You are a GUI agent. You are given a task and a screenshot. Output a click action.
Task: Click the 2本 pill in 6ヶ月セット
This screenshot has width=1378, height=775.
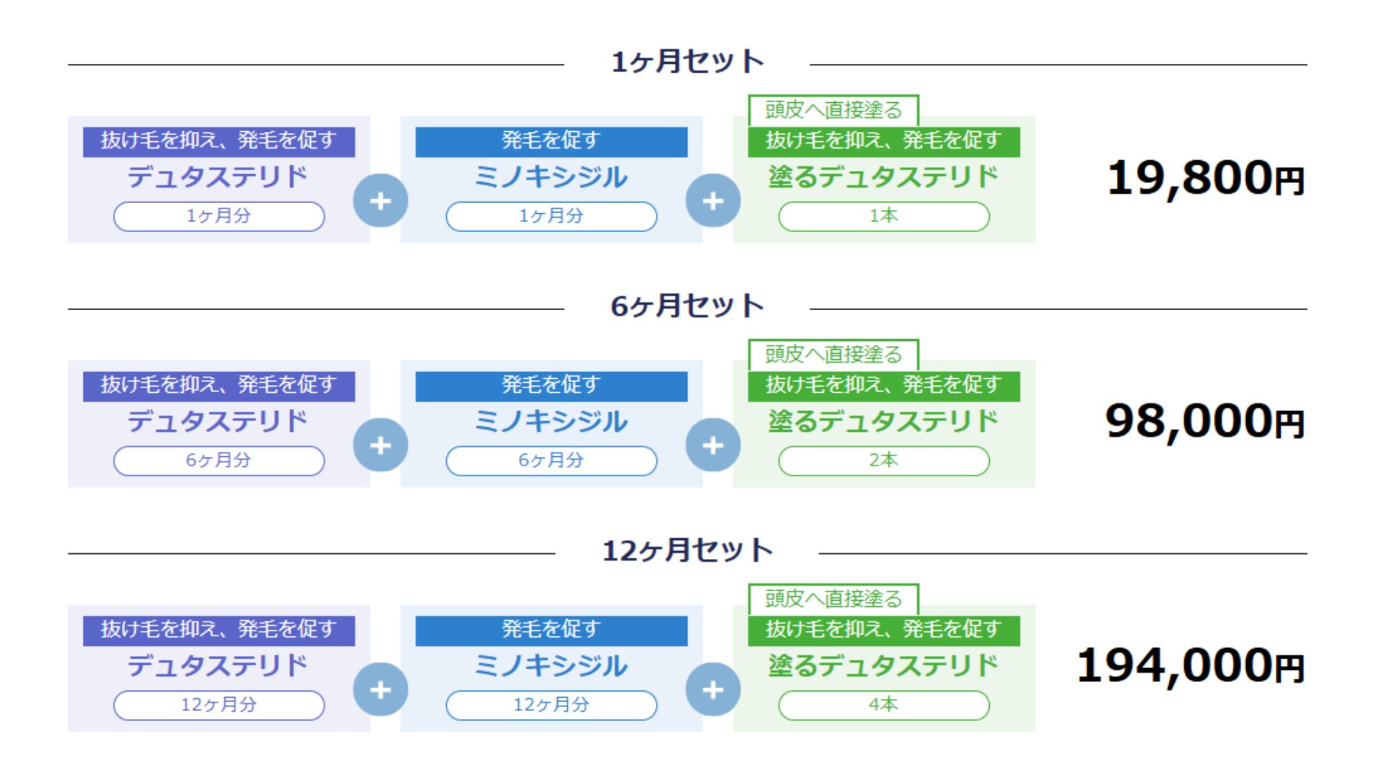(883, 461)
